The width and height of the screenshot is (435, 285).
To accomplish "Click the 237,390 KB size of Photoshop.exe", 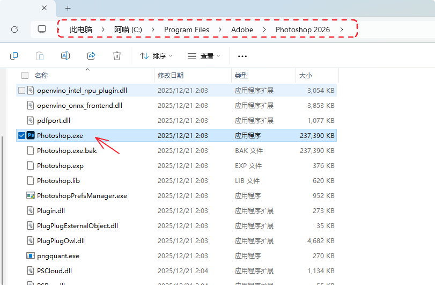I will (x=317, y=135).
